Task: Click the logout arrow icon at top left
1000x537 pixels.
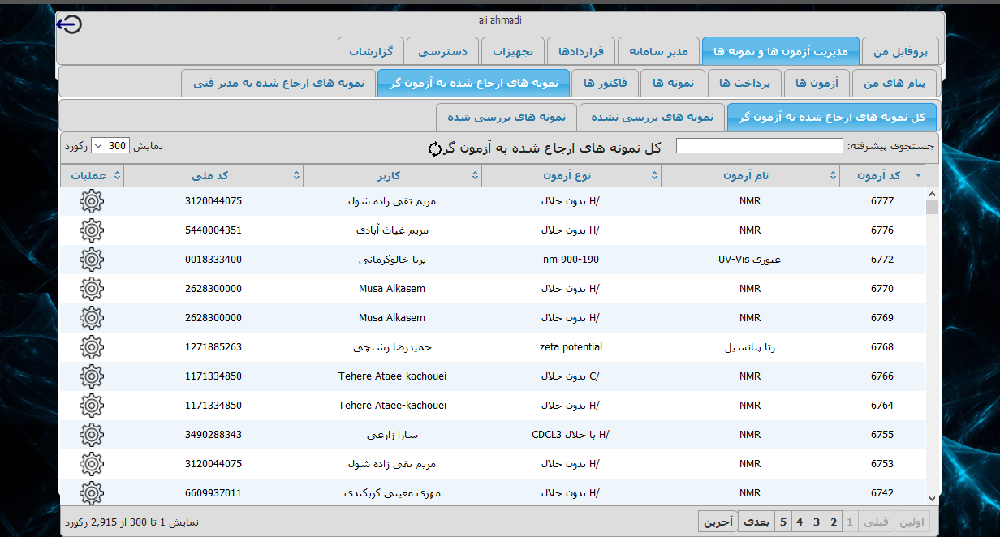Action: (69, 24)
